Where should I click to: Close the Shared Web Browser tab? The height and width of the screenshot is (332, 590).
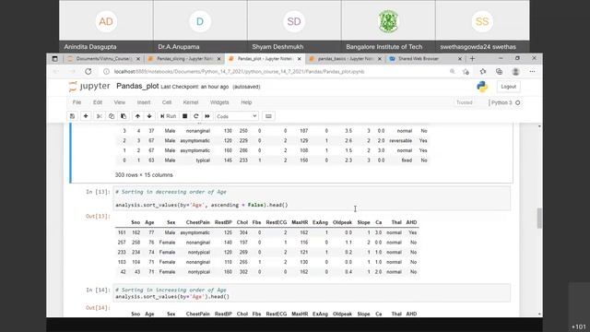[459, 59]
